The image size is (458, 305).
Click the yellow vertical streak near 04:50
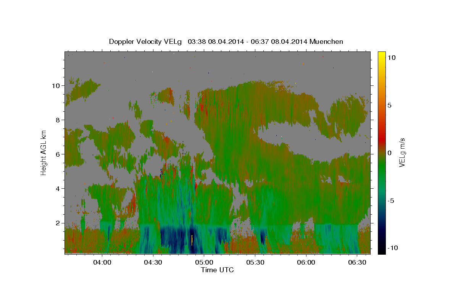tap(192, 241)
